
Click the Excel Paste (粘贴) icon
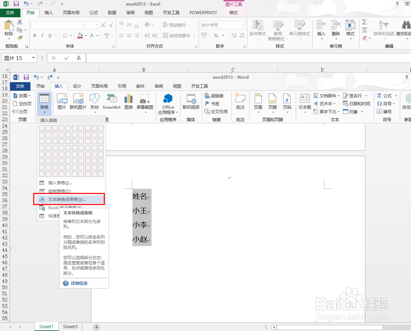coord(9,26)
